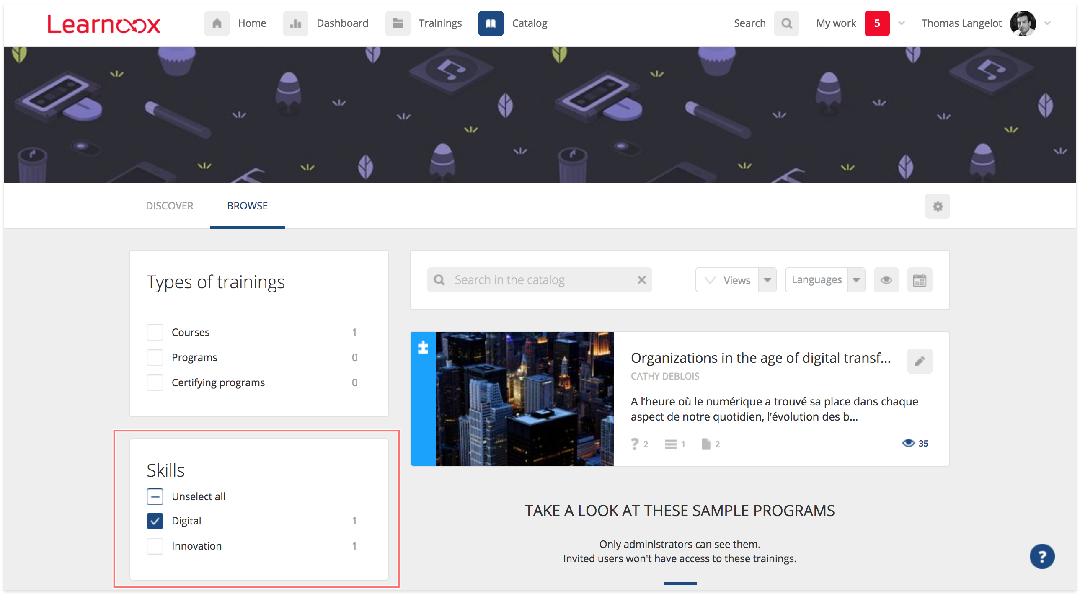Open Organizations in the age of digital training title
The height and width of the screenshot is (594, 1080).
tap(760, 358)
